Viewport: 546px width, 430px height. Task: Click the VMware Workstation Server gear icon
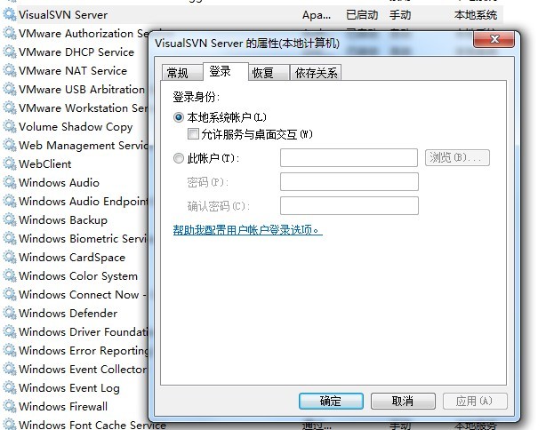[x=10, y=107]
